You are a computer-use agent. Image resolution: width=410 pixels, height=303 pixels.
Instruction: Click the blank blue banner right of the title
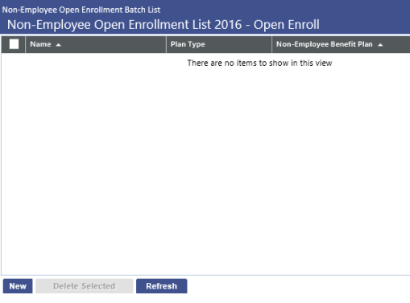point(365,25)
